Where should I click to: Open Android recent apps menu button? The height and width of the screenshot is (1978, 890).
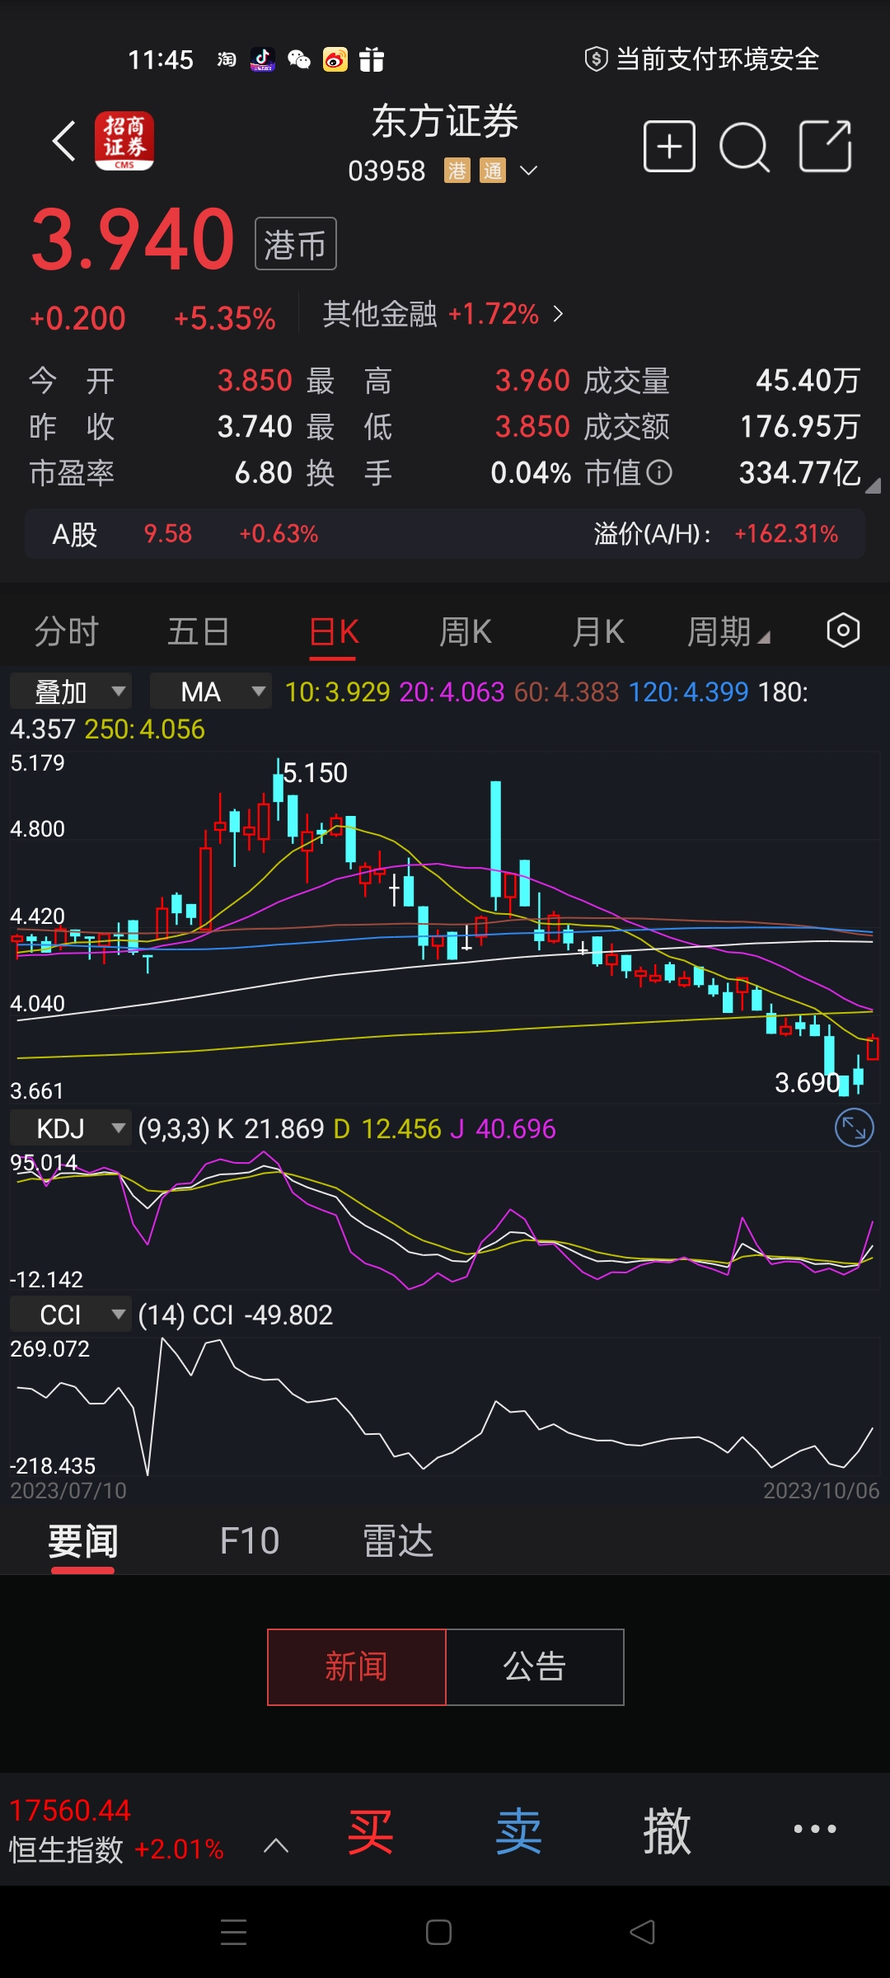[x=234, y=1932]
